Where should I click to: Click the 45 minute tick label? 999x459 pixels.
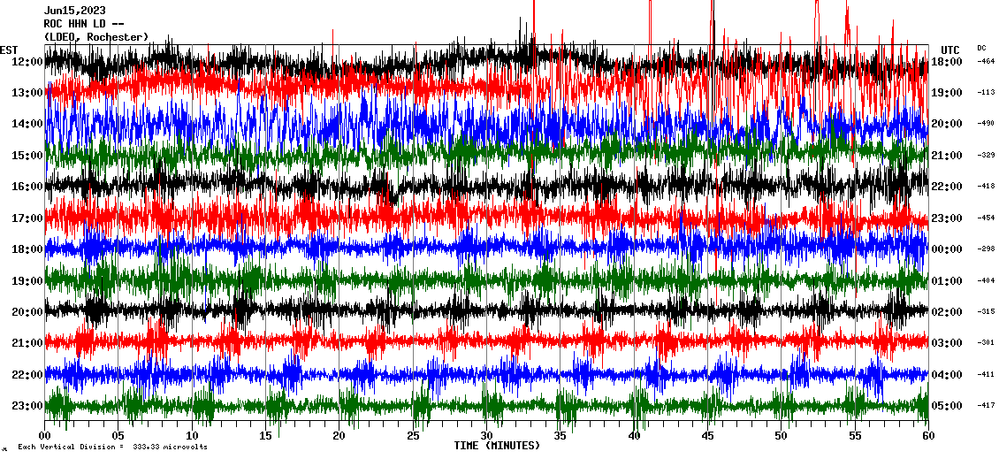pos(707,436)
